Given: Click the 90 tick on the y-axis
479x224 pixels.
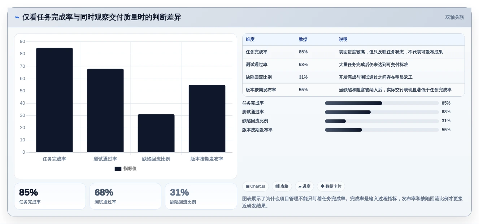Looking at the screenshot, I should pyautogui.click(x=22, y=41).
